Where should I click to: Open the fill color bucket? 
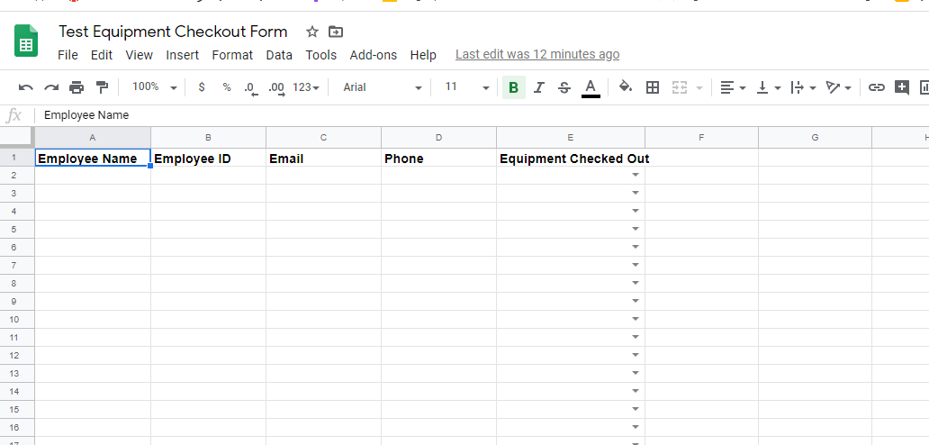click(625, 87)
